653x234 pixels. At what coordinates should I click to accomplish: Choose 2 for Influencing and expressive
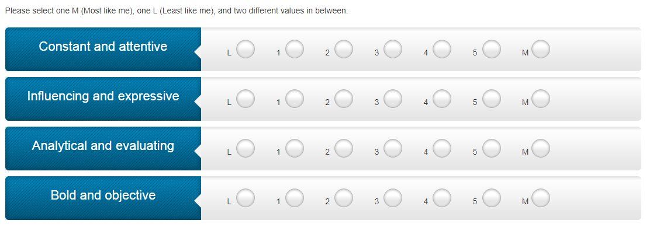(344, 99)
